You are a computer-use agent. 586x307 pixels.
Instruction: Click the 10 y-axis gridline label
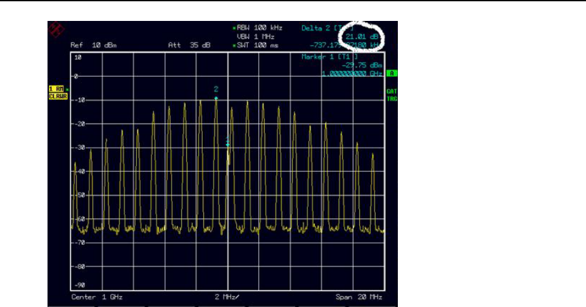(x=78, y=57)
